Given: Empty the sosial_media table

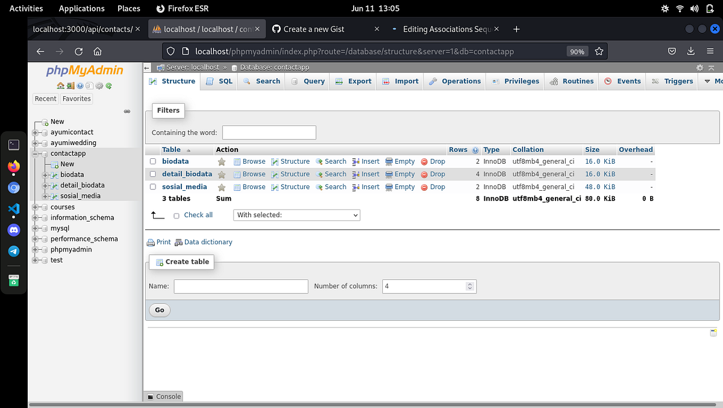Looking at the screenshot, I should (x=400, y=187).
